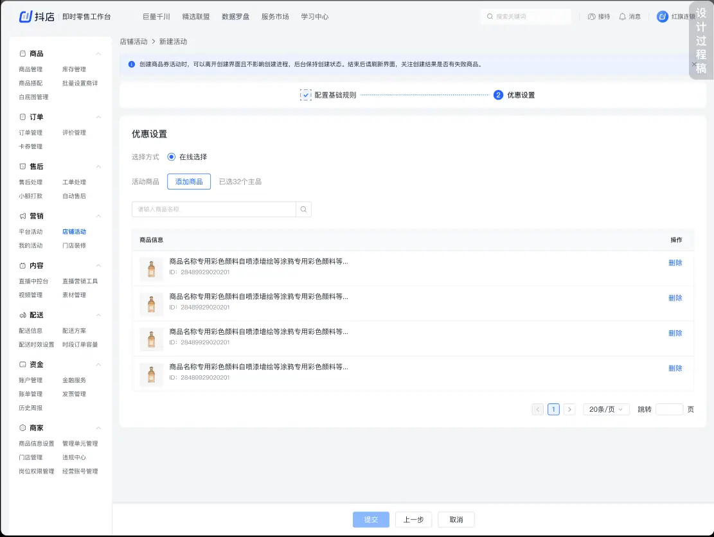
Task: Open 接待 customer service icon
Action: click(591, 17)
